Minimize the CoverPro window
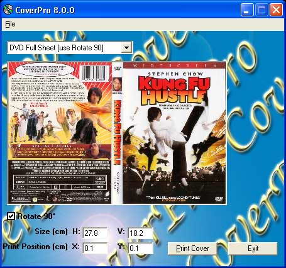This screenshot has height=268, width=286. tap(247, 9)
